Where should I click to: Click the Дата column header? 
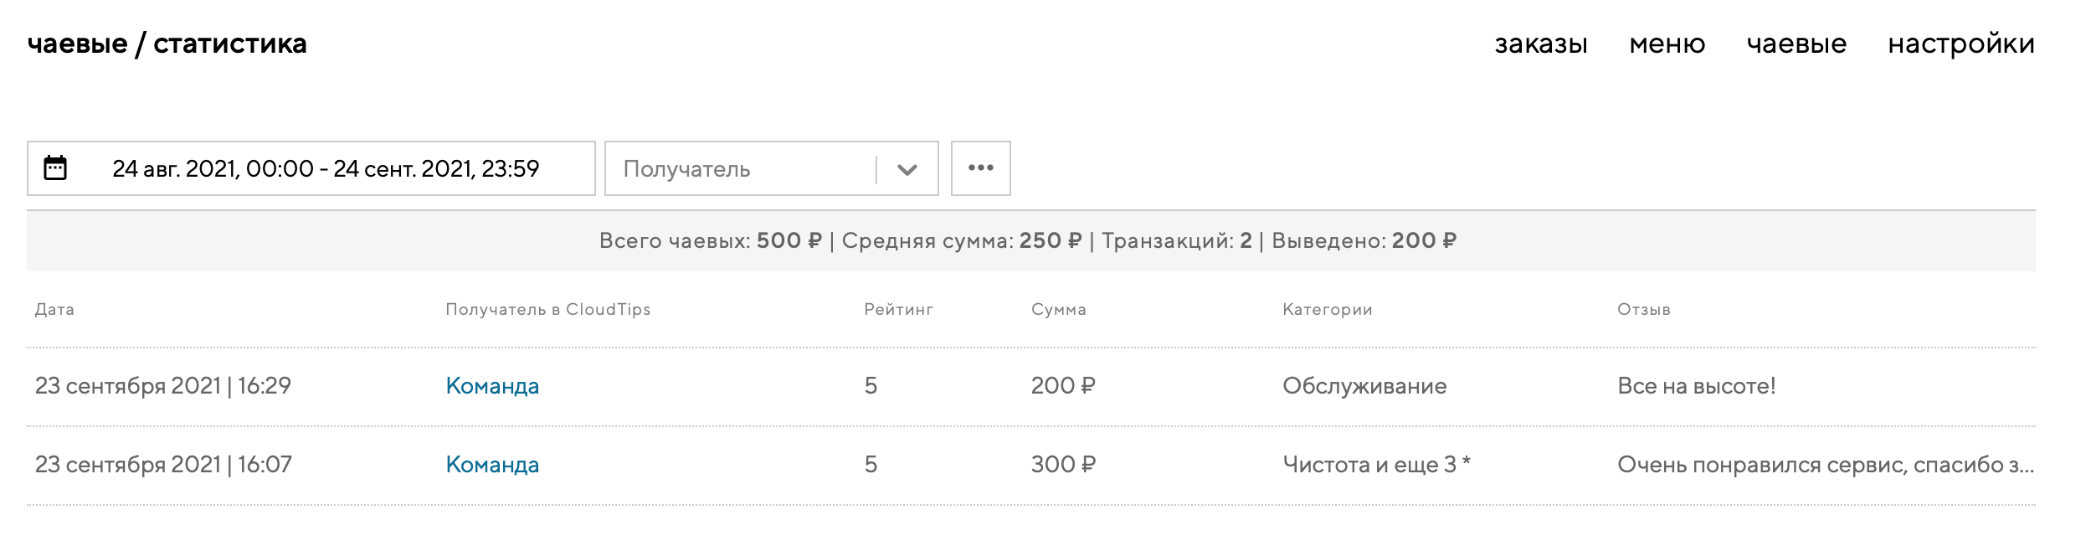tap(54, 310)
